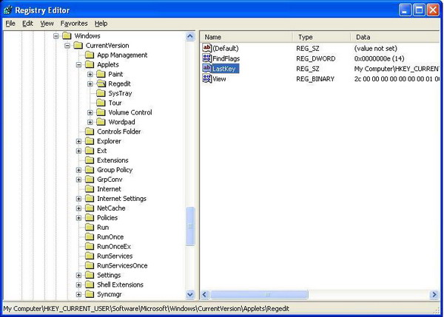Viewport: 444px width, 317px height.
Task: Click the Paint folder icon
Action: click(x=101, y=74)
